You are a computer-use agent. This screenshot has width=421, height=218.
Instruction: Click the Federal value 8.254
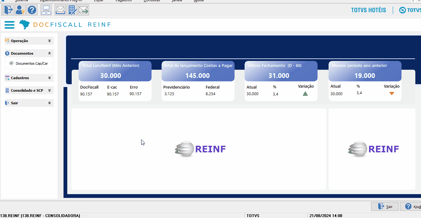click(211, 94)
